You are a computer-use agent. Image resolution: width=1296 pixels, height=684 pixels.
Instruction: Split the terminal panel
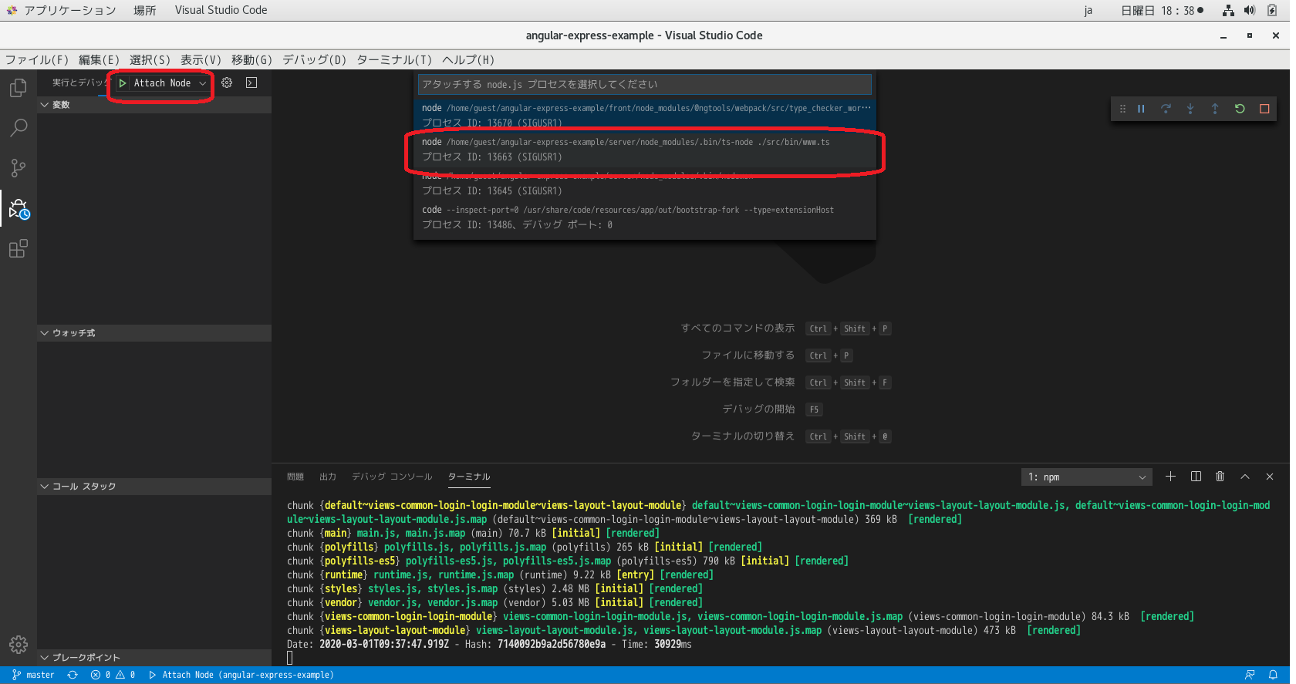point(1196,477)
